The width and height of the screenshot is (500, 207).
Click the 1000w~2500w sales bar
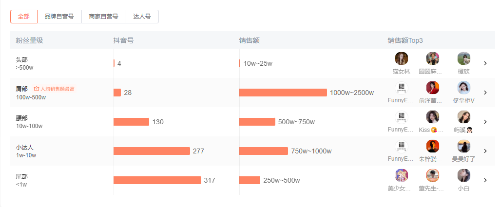tap(283, 93)
